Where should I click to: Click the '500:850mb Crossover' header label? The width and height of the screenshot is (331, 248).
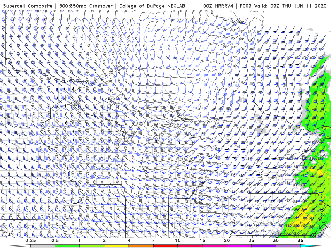(x=86, y=6)
